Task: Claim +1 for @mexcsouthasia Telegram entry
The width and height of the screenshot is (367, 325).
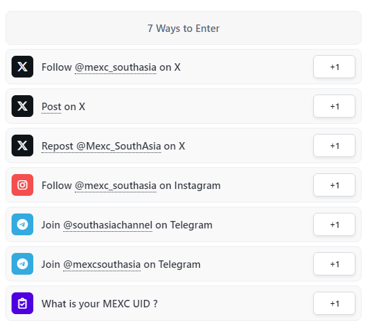Action: [334, 264]
